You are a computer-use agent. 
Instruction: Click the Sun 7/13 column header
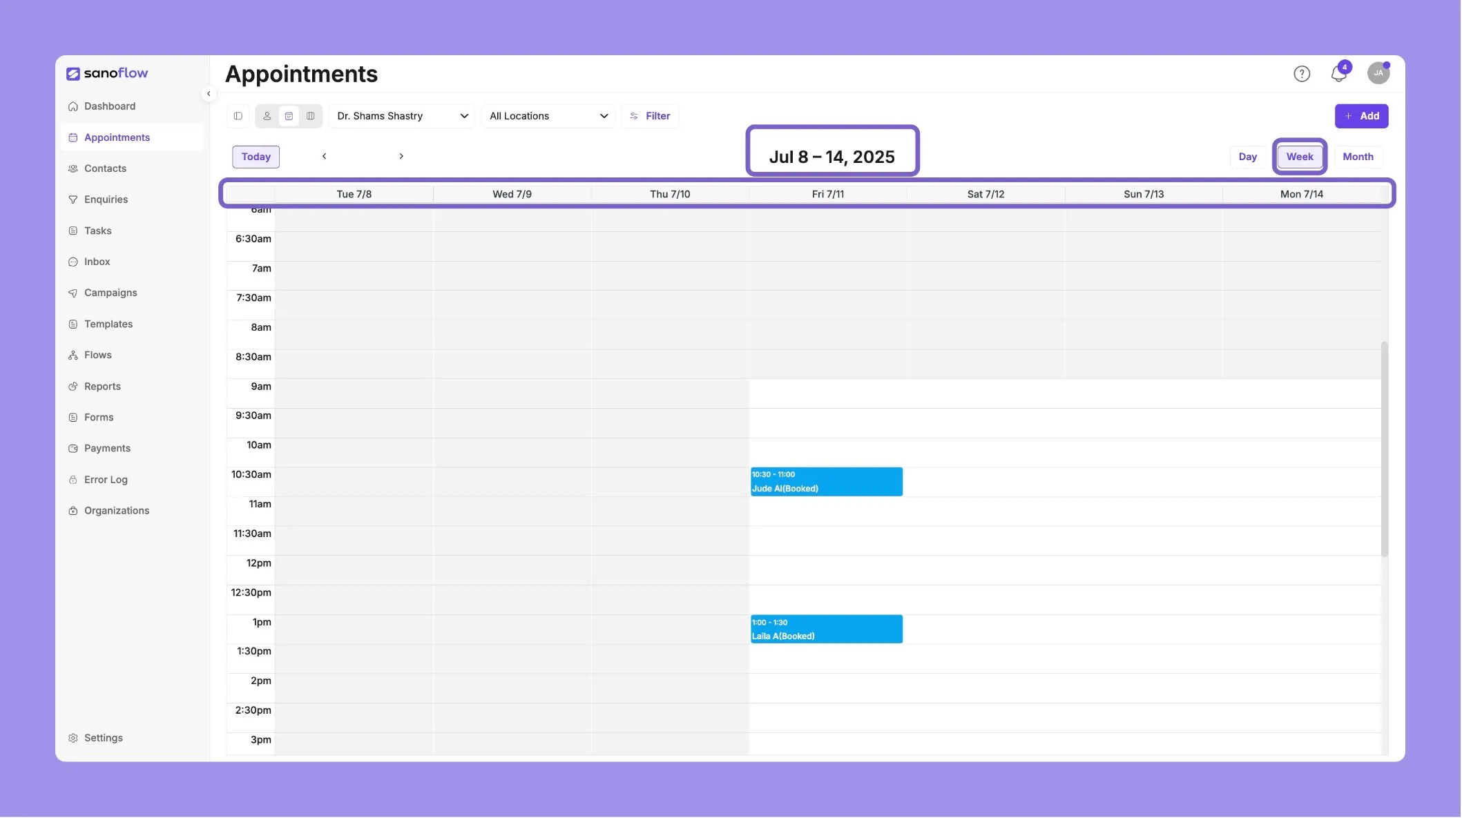pyautogui.click(x=1144, y=194)
